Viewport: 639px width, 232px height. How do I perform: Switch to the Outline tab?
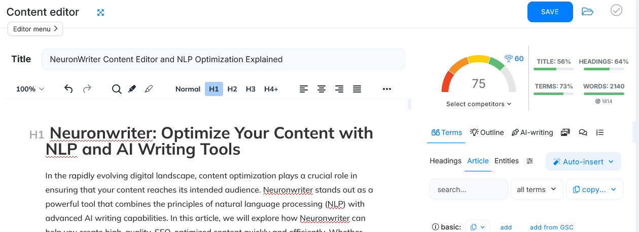coord(487,132)
